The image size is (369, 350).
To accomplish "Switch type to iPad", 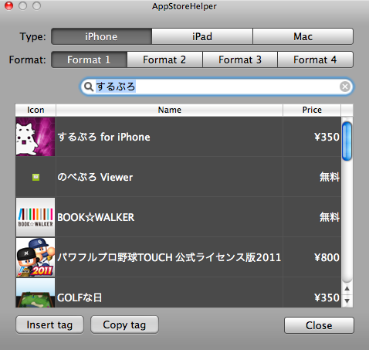I will point(202,36).
